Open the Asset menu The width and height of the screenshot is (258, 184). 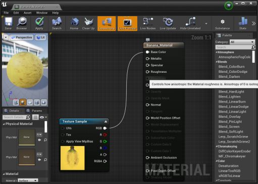(x=27, y=13)
